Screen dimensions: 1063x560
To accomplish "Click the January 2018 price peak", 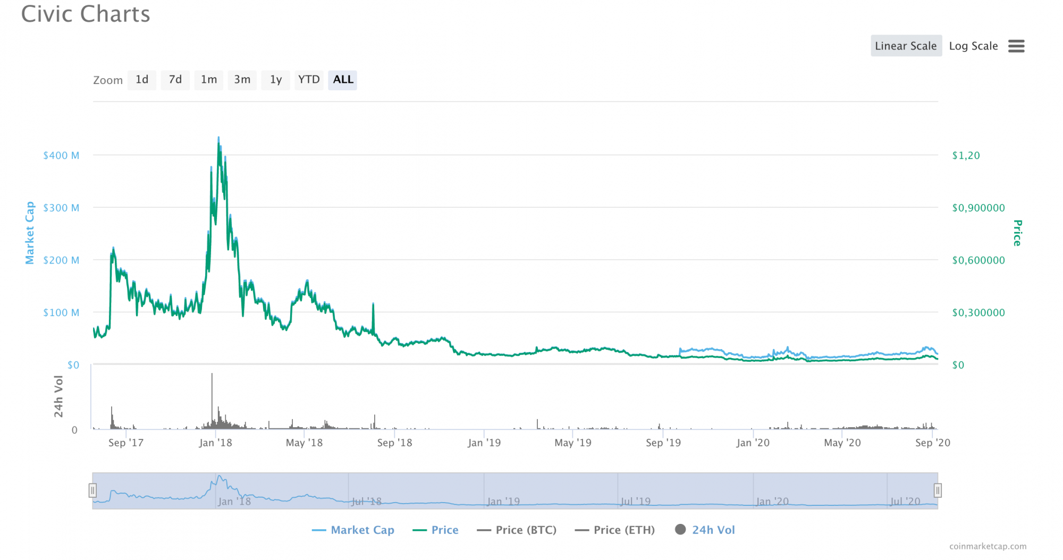I will click(218, 138).
